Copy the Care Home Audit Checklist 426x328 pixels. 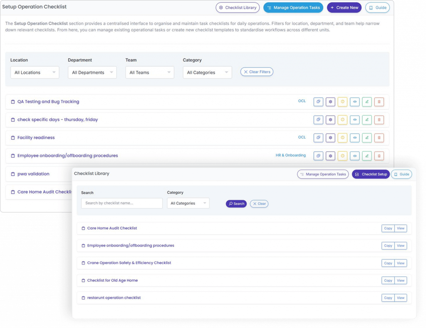pos(388,228)
